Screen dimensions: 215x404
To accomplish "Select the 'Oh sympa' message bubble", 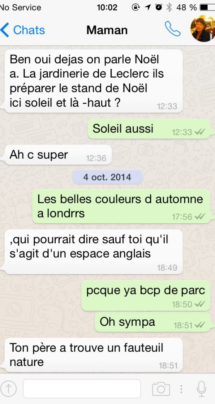I will tap(154, 322).
